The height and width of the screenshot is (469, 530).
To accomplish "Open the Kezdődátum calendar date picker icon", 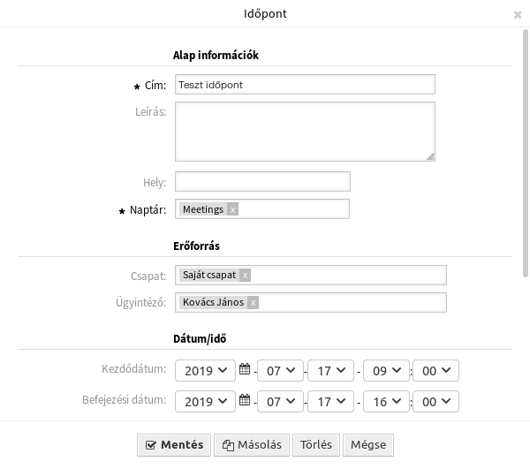I will (x=245, y=368).
